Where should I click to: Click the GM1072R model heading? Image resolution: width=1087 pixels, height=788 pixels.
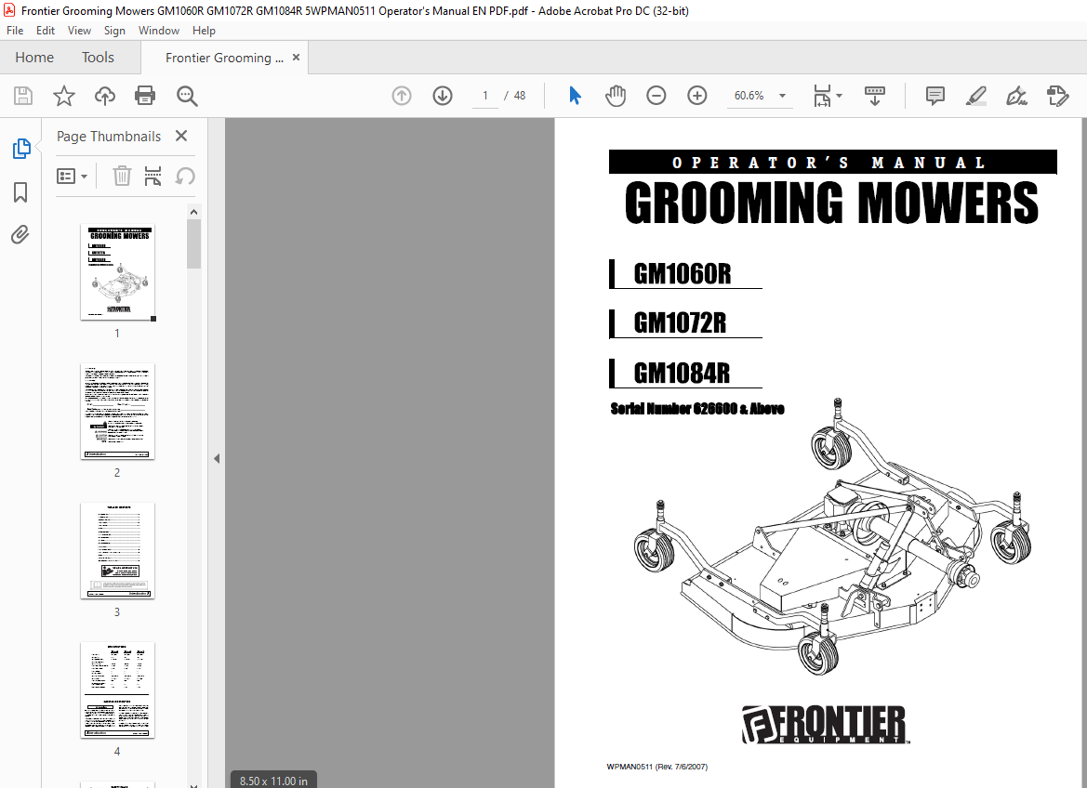coord(680,323)
